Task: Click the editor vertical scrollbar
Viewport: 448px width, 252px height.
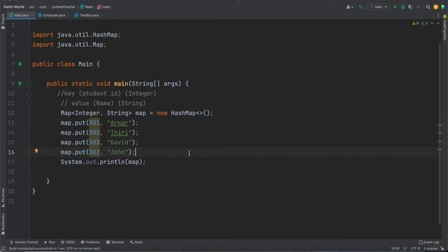Action: (x=440, y=134)
